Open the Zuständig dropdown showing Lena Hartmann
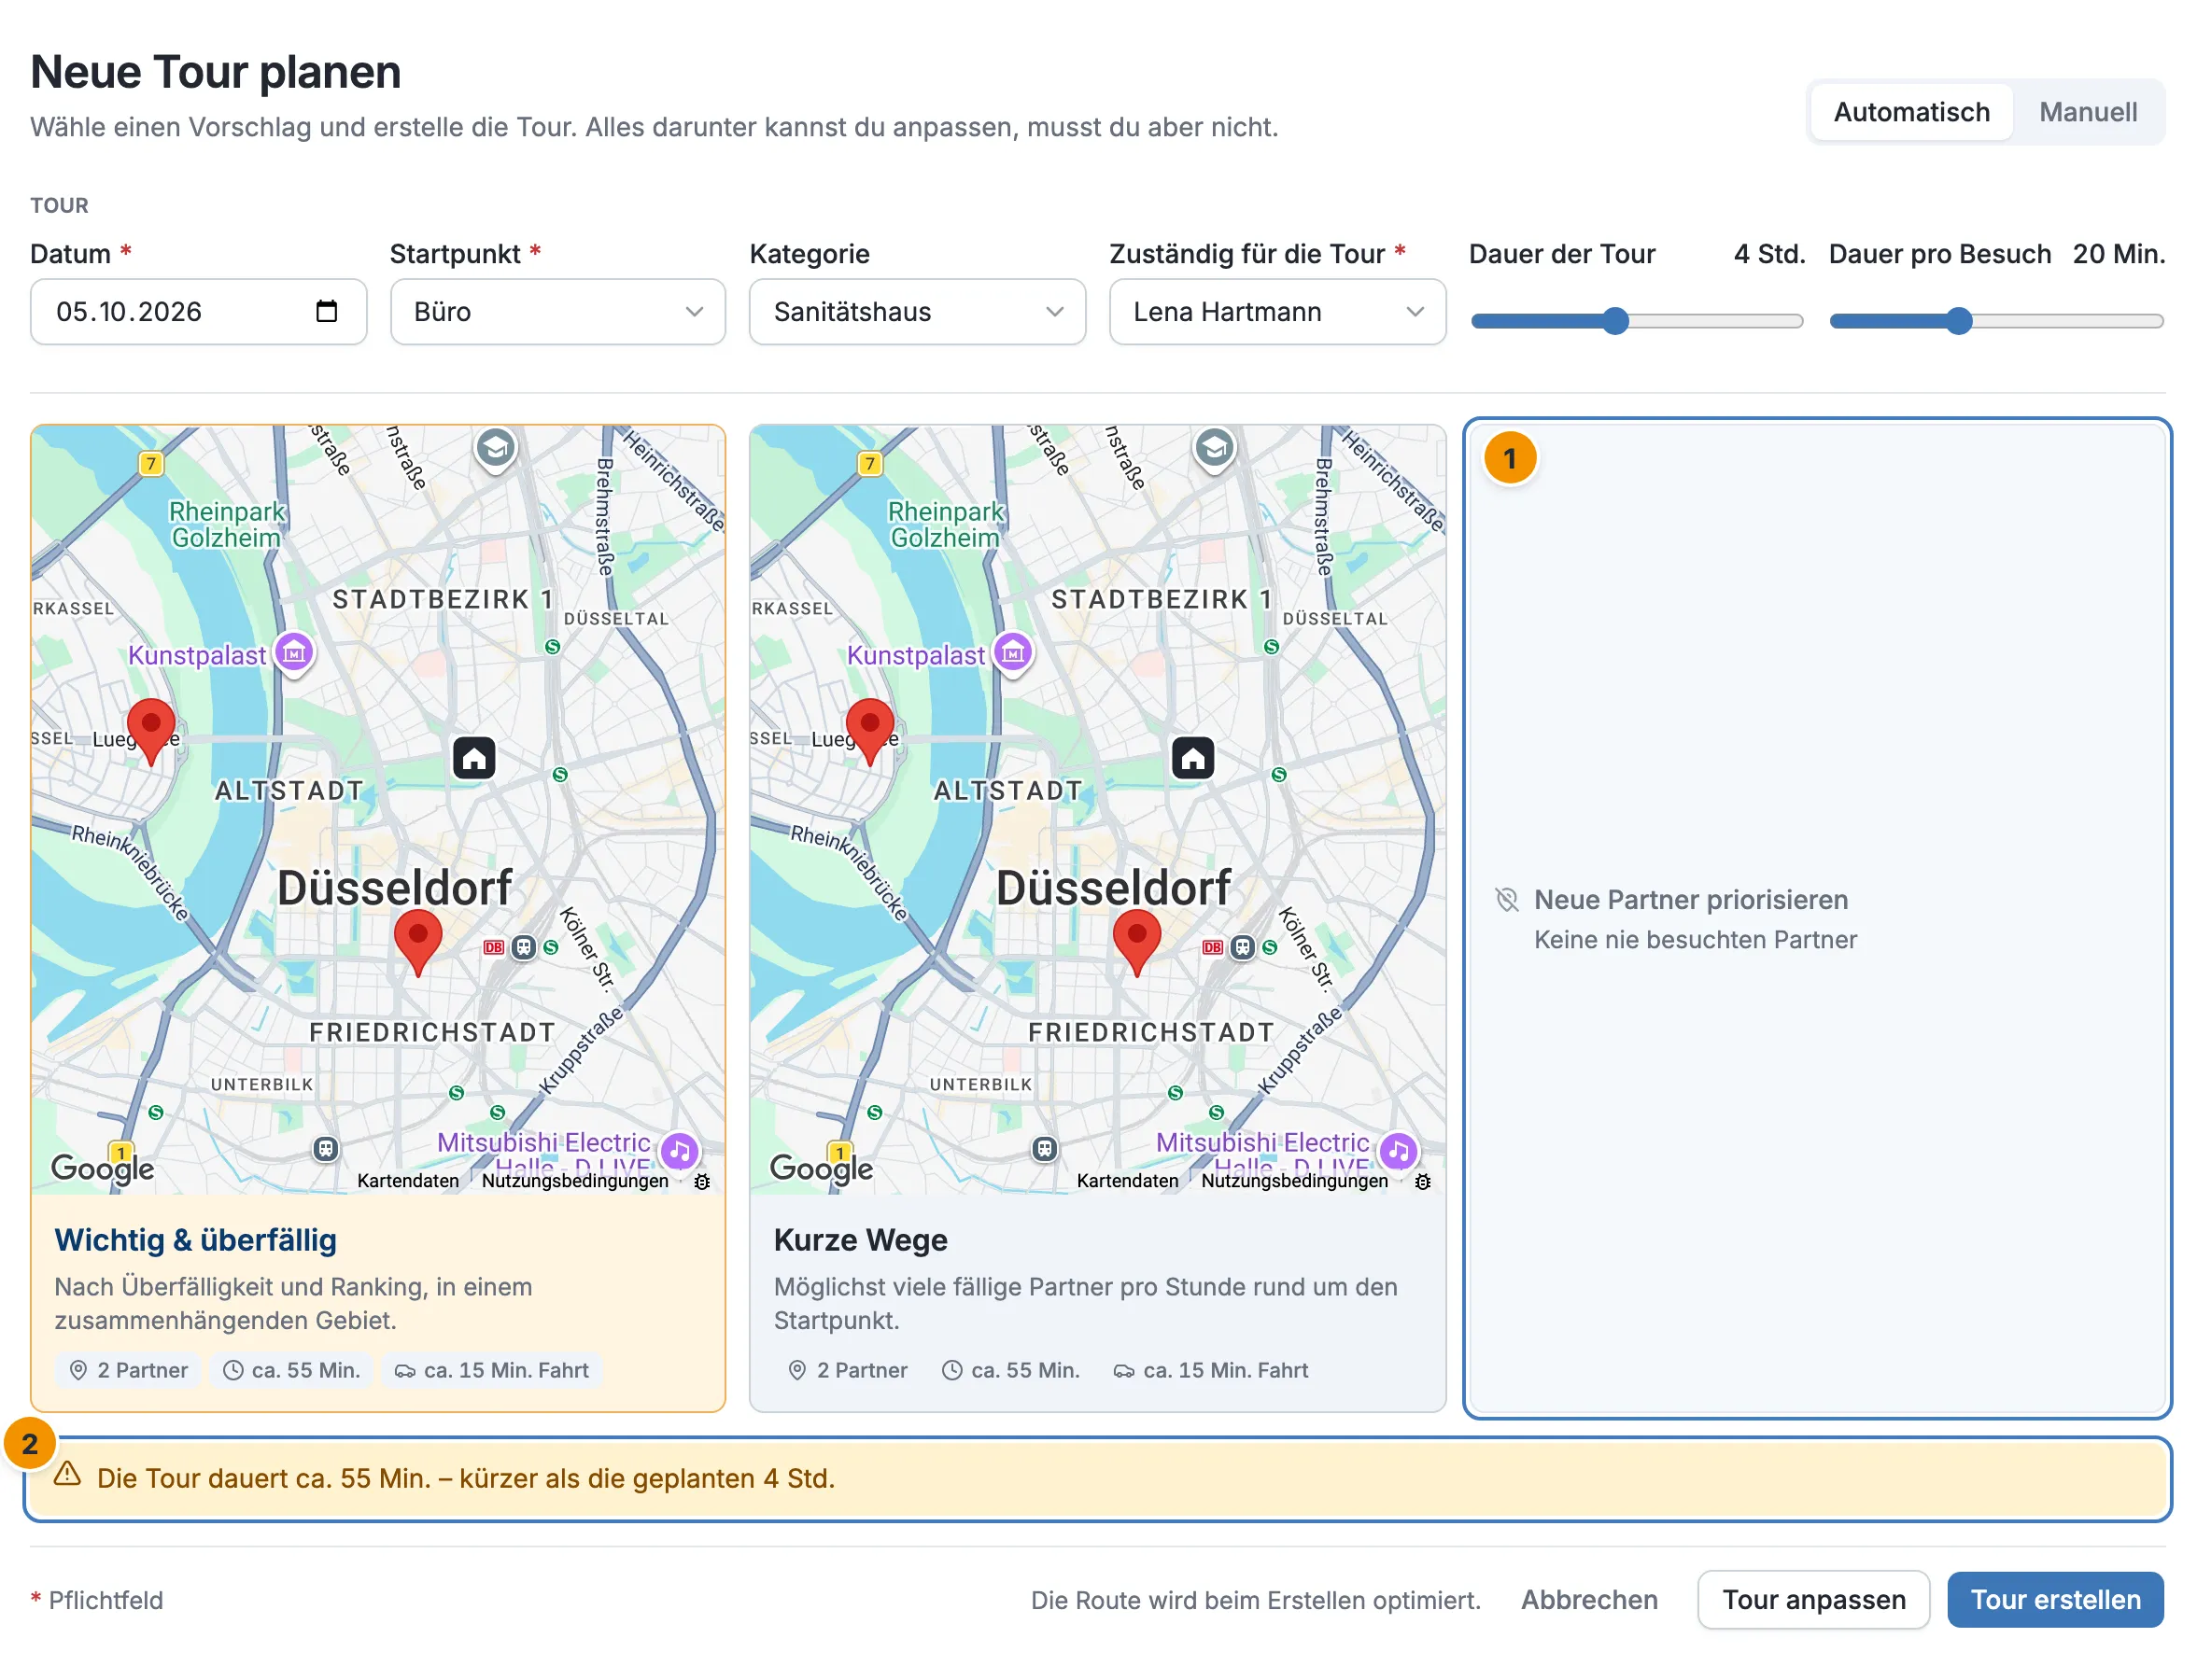Screen dimensions: 2211x1680 tap(1276, 312)
